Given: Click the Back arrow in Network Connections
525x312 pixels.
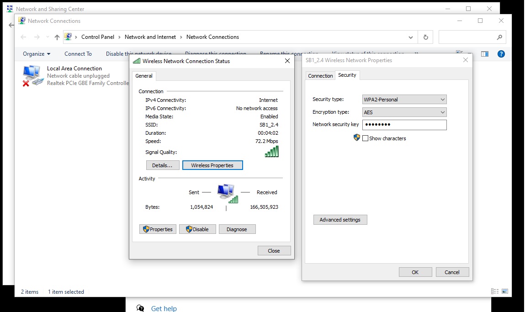Looking at the screenshot, I should click(23, 37).
